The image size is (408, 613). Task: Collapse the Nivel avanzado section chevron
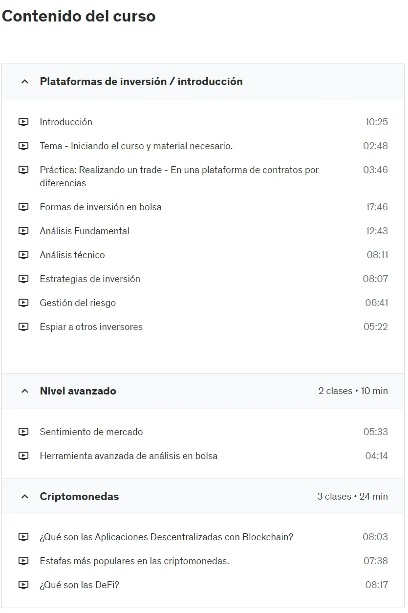tap(25, 391)
